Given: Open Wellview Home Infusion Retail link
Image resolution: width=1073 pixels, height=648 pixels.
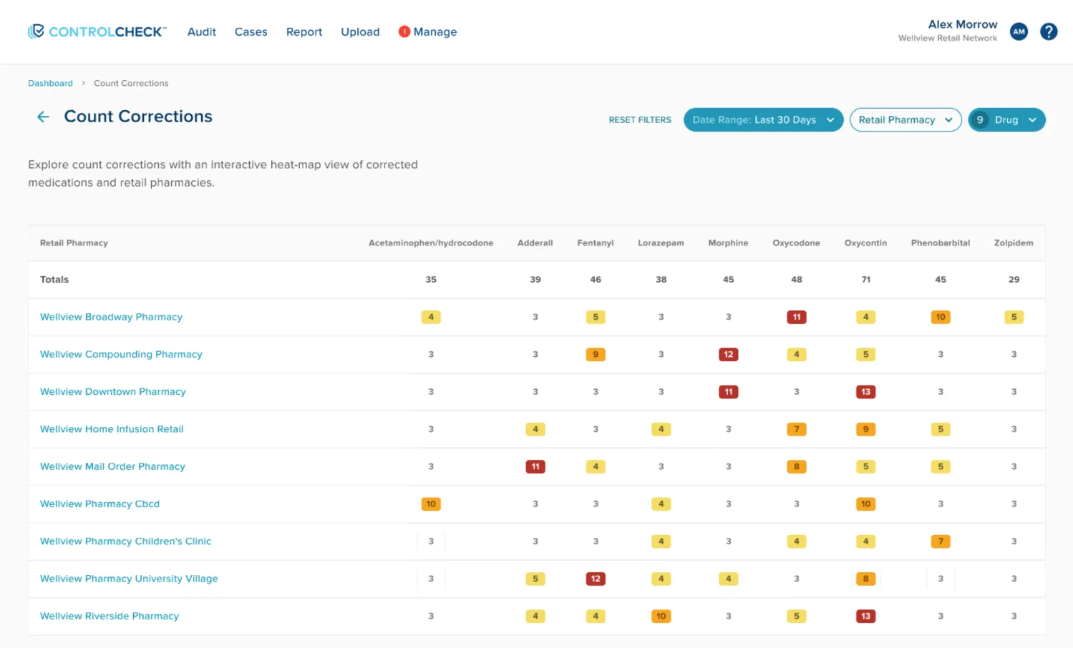Looking at the screenshot, I should point(112,429).
